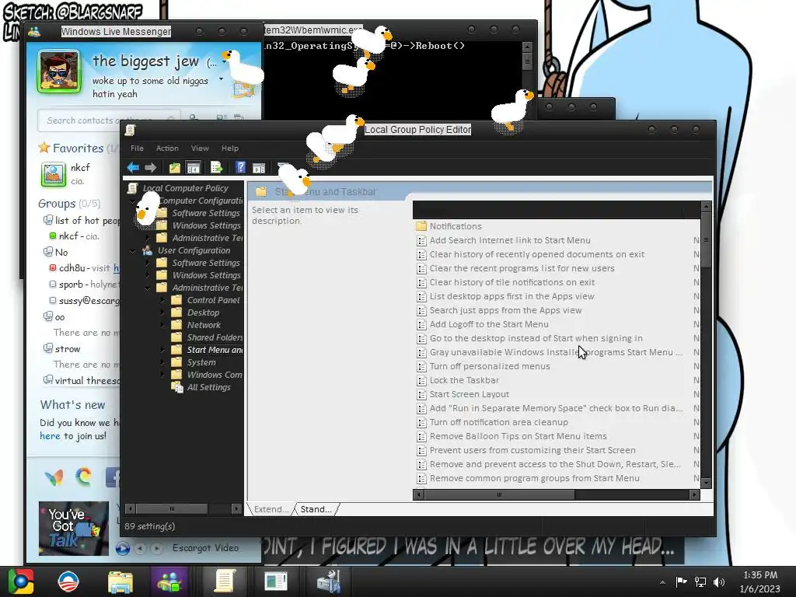Collapse Administrative Templates under User Configuration
796x597 pixels.
click(148, 288)
